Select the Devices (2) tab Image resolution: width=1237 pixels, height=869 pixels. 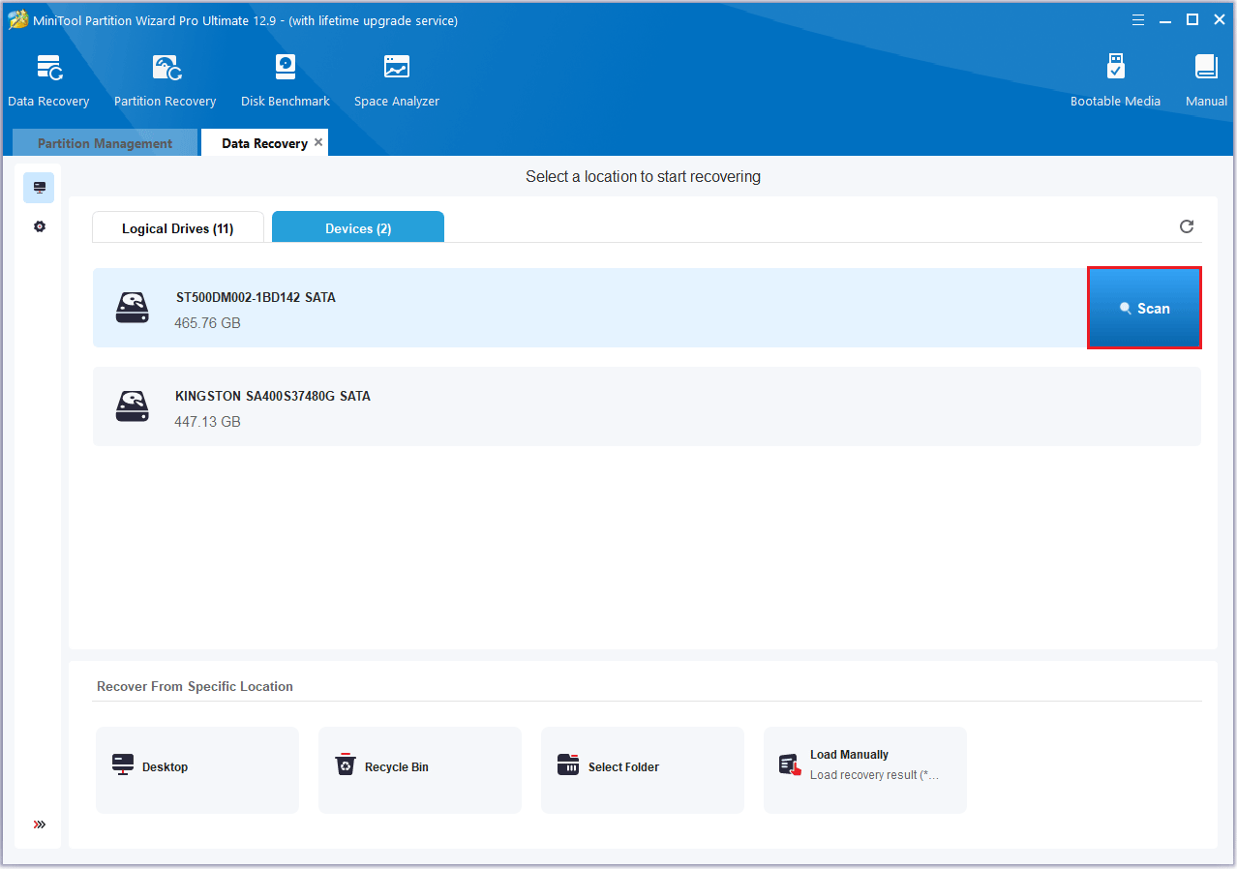pos(358,228)
